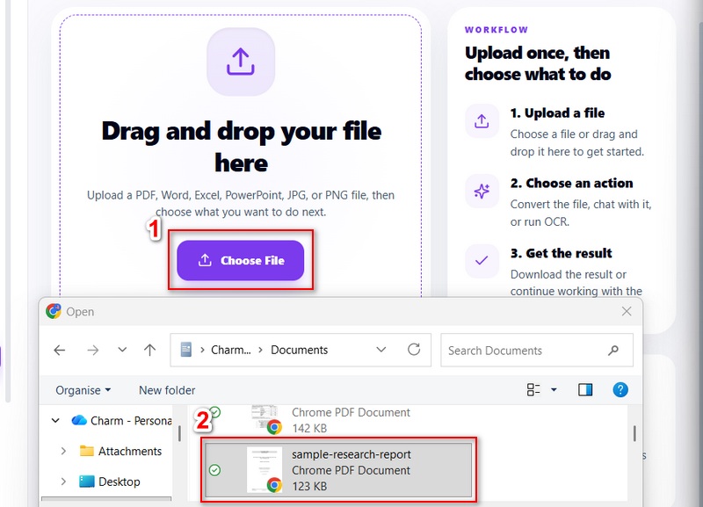Select Desktop in the navigation pane
Screen dimensions: 703x507
point(109,482)
